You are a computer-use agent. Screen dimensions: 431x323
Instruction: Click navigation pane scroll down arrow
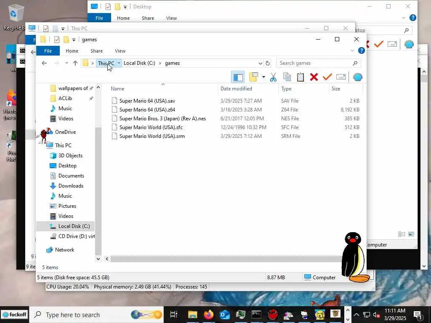(98, 259)
